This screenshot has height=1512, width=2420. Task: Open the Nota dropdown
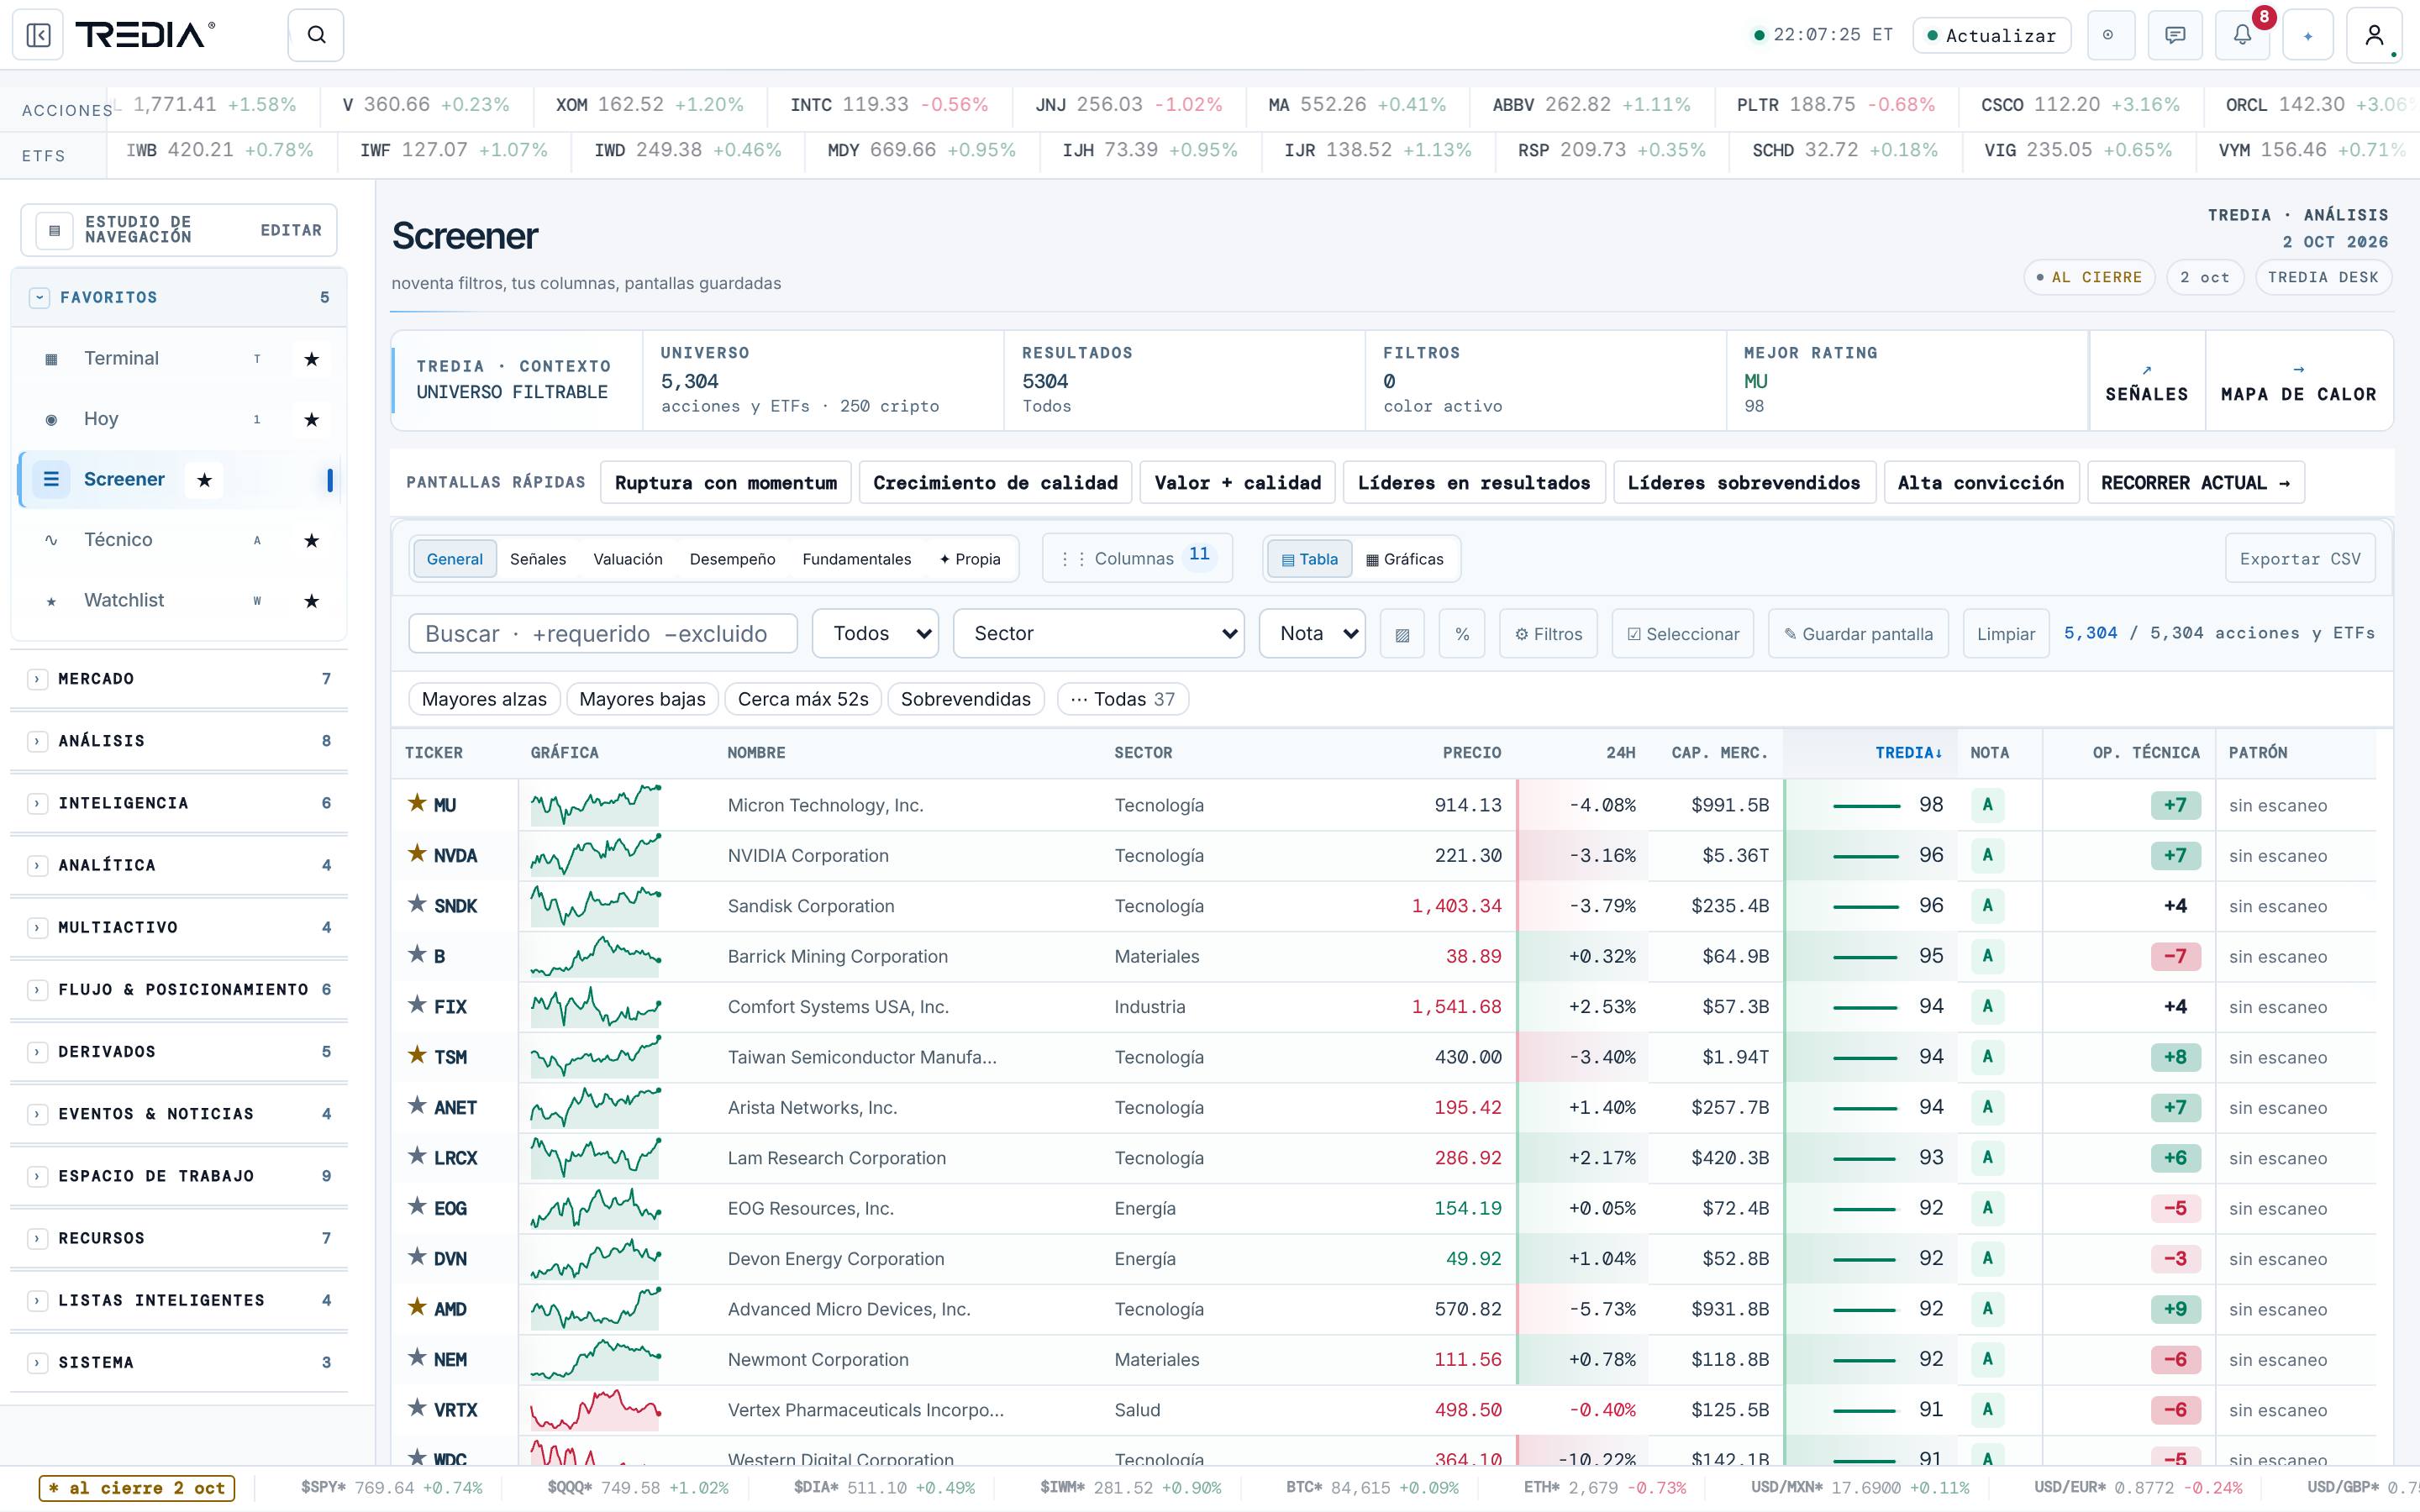pos(1313,633)
